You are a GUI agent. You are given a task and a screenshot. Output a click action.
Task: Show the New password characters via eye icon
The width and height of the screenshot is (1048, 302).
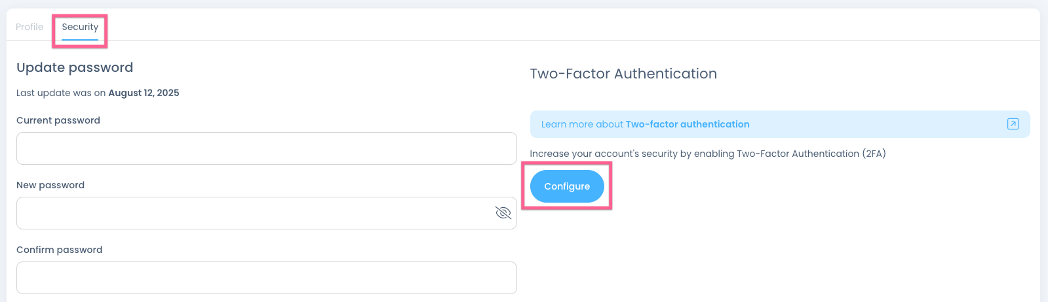click(x=503, y=213)
